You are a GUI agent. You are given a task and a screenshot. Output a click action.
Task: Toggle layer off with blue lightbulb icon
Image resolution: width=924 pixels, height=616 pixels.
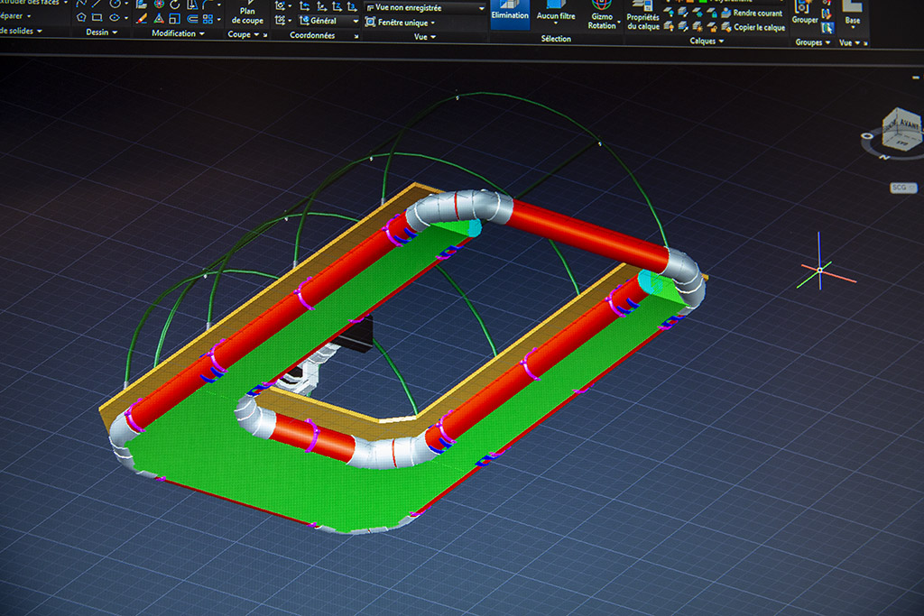point(669,13)
